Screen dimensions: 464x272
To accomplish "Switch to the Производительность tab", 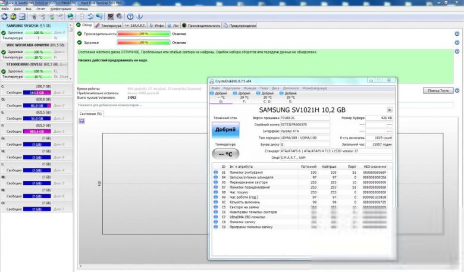I will pos(201,26).
